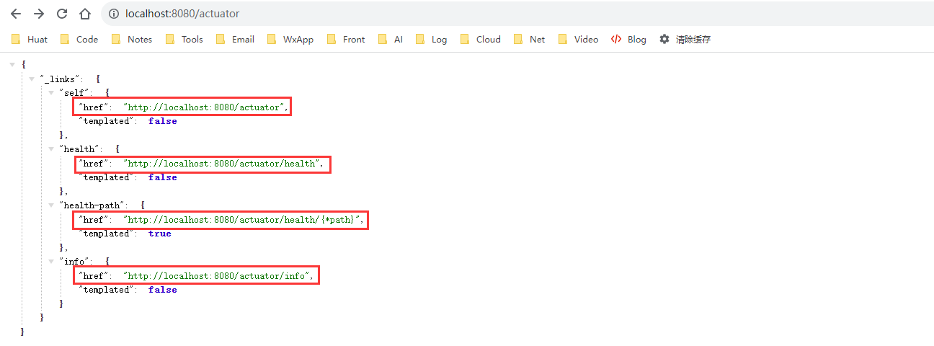View site information icon in address bar
Viewport: 934px width, 346px height.
(114, 14)
